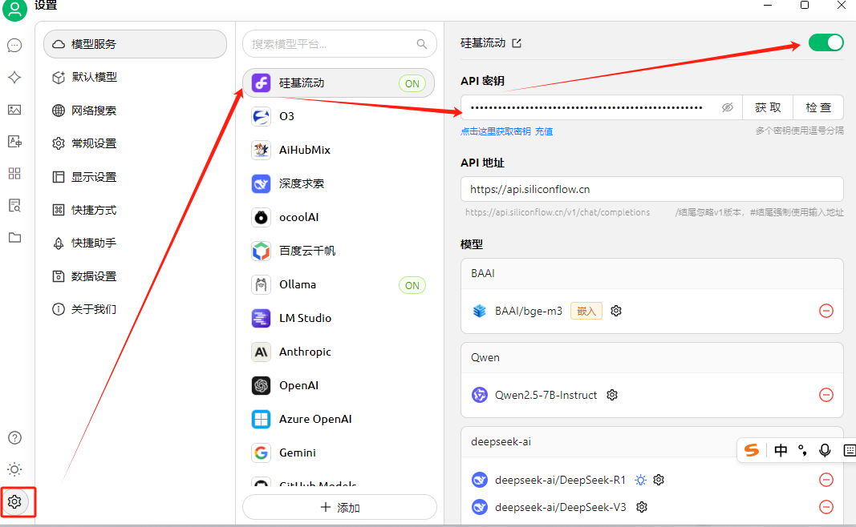Click the reasoning icon beside DeepSeek-R1
The image size is (856, 527).
click(x=640, y=480)
